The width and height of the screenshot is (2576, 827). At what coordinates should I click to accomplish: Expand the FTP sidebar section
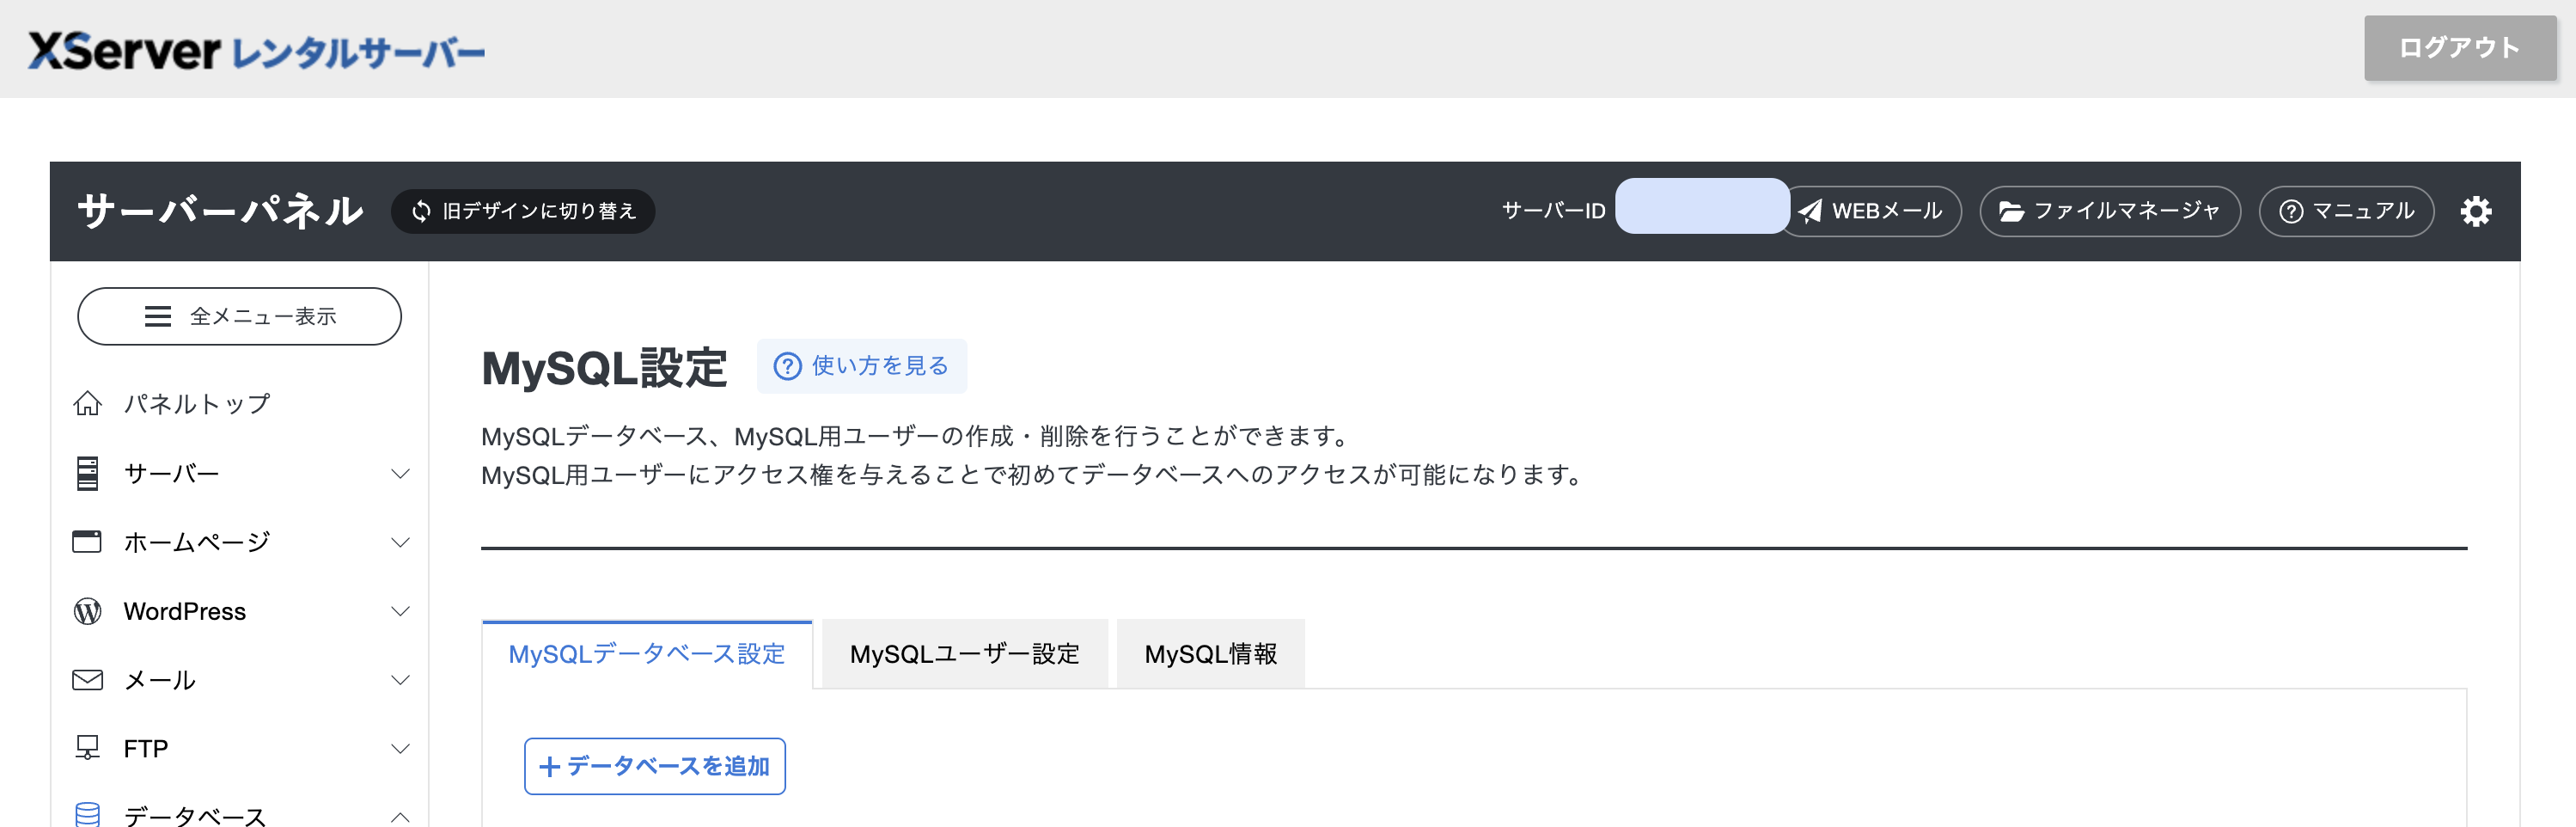[402, 747]
